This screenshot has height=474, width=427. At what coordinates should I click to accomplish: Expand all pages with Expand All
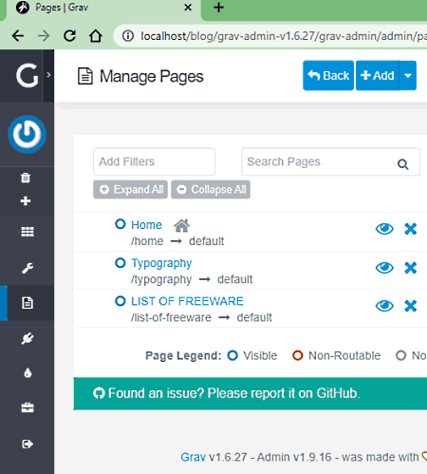pyautogui.click(x=130, y=189)
